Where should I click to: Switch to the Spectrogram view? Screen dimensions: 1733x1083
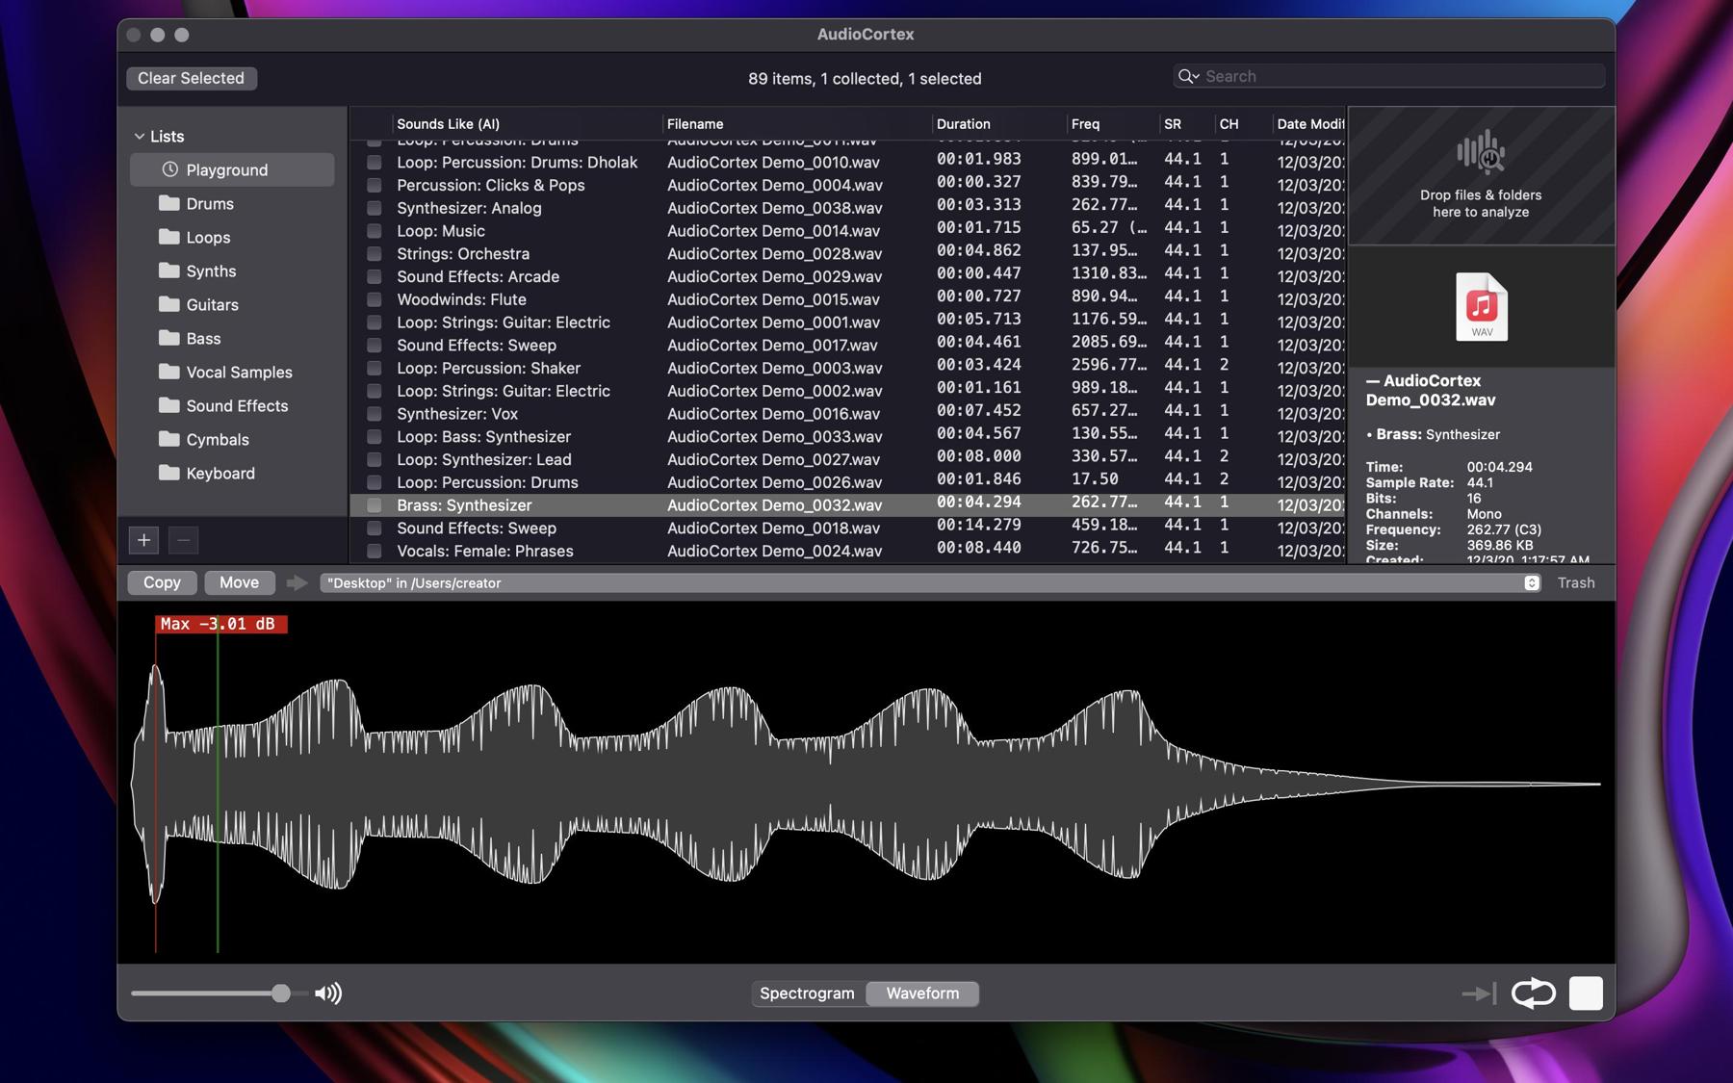click(x=807, y=993)
